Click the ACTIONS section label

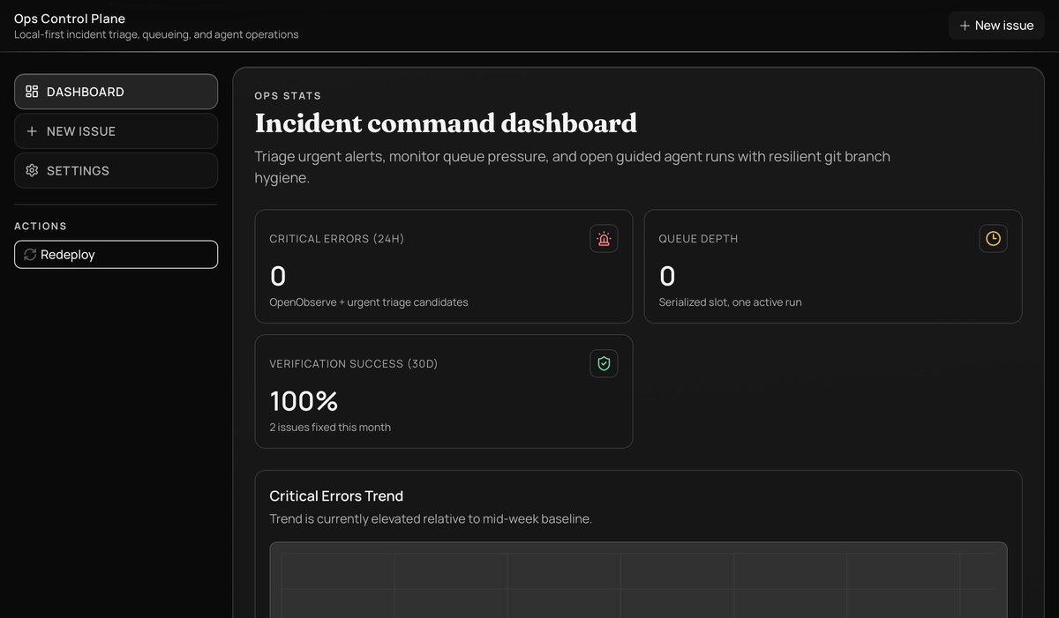click(x=41, y=227)
